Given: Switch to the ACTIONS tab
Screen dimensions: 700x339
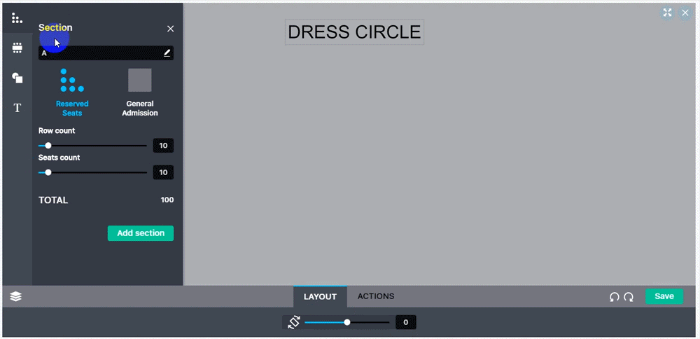Looking at the screenshot, I should tap(376, 296).
